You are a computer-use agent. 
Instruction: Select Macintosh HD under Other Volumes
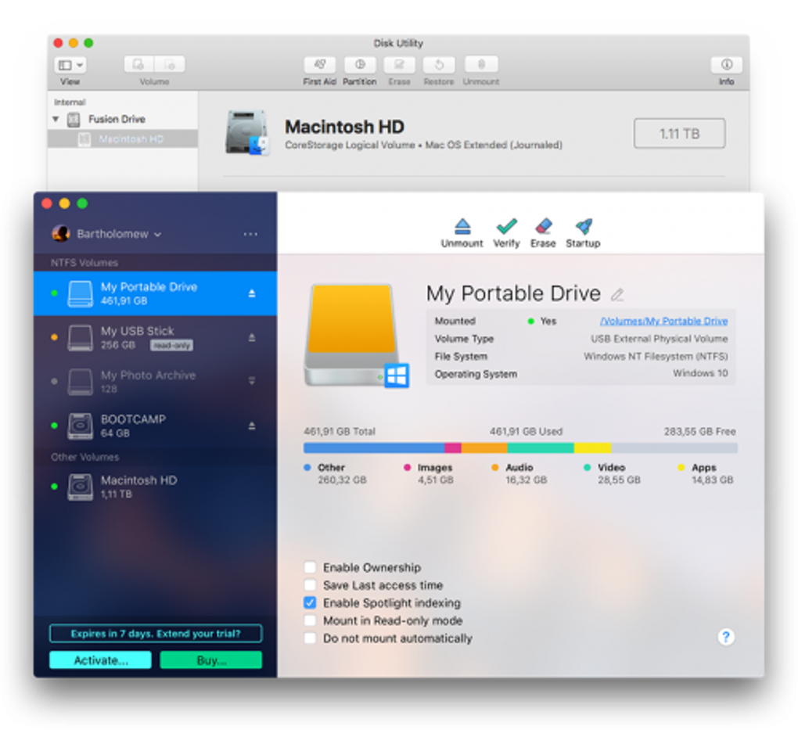pyautogui.click(x=155, y=487)
